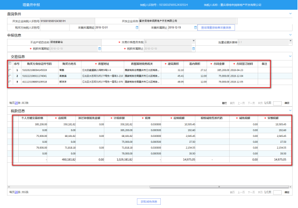Image resolution: width=298 pixels, height=208 pixels.
Task: Click the 删行 link in transaction pager
Action: click(x=224, y=103)
